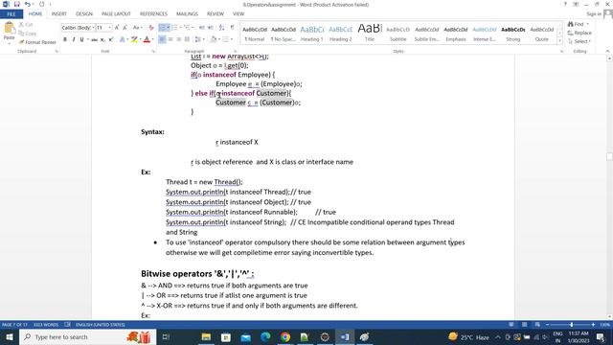Click the Cut command
The width and height of the screenshot is (613, 345).
(26, 25)
